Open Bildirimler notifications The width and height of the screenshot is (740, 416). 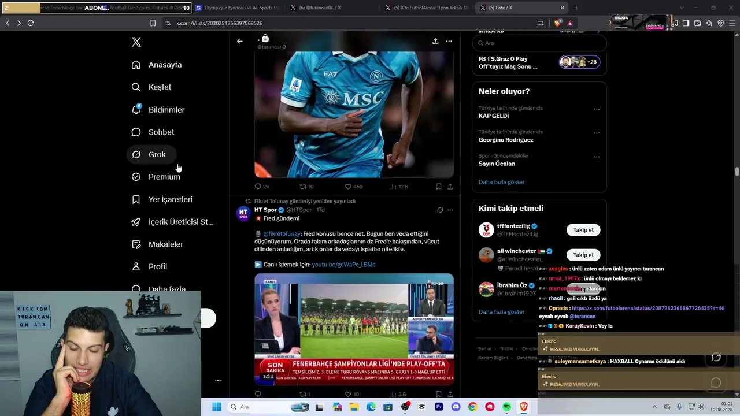coord(158,110)
